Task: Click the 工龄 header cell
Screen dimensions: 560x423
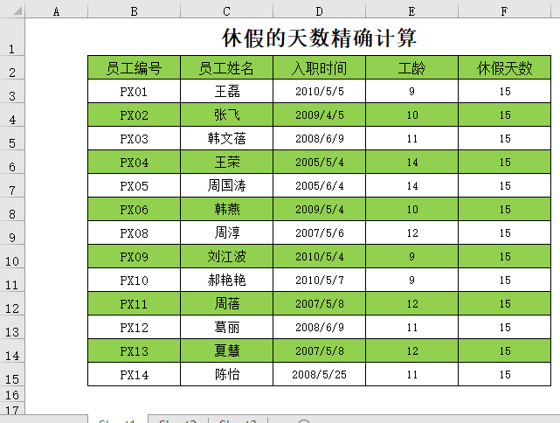Action: point(411,68)
